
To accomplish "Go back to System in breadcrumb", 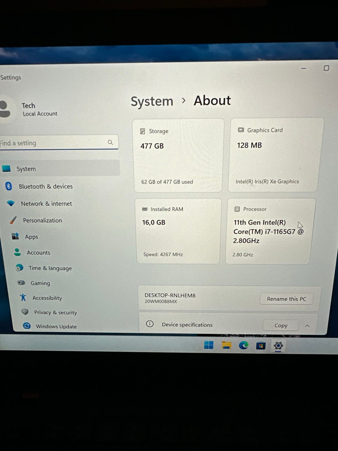I will click(x=152, y=101).
